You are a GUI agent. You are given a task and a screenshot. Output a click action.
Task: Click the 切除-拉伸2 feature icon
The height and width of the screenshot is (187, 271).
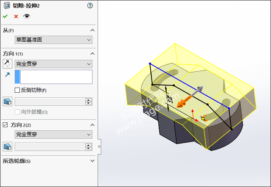click(7, 6)
